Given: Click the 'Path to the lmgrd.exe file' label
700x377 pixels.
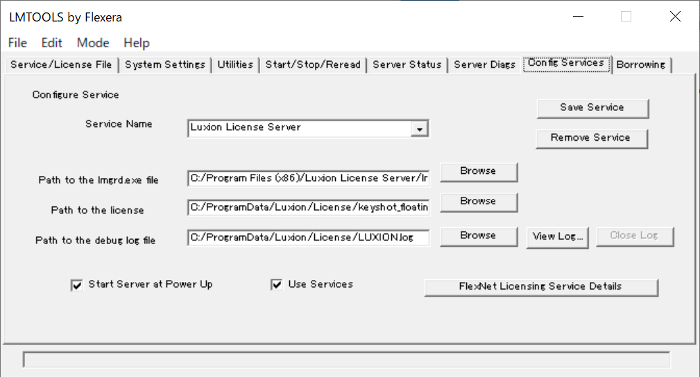Looking at the screenshot, I should coord(99,180).
